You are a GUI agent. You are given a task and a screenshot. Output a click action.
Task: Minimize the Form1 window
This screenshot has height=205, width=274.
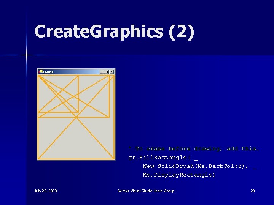click(102, 72)
